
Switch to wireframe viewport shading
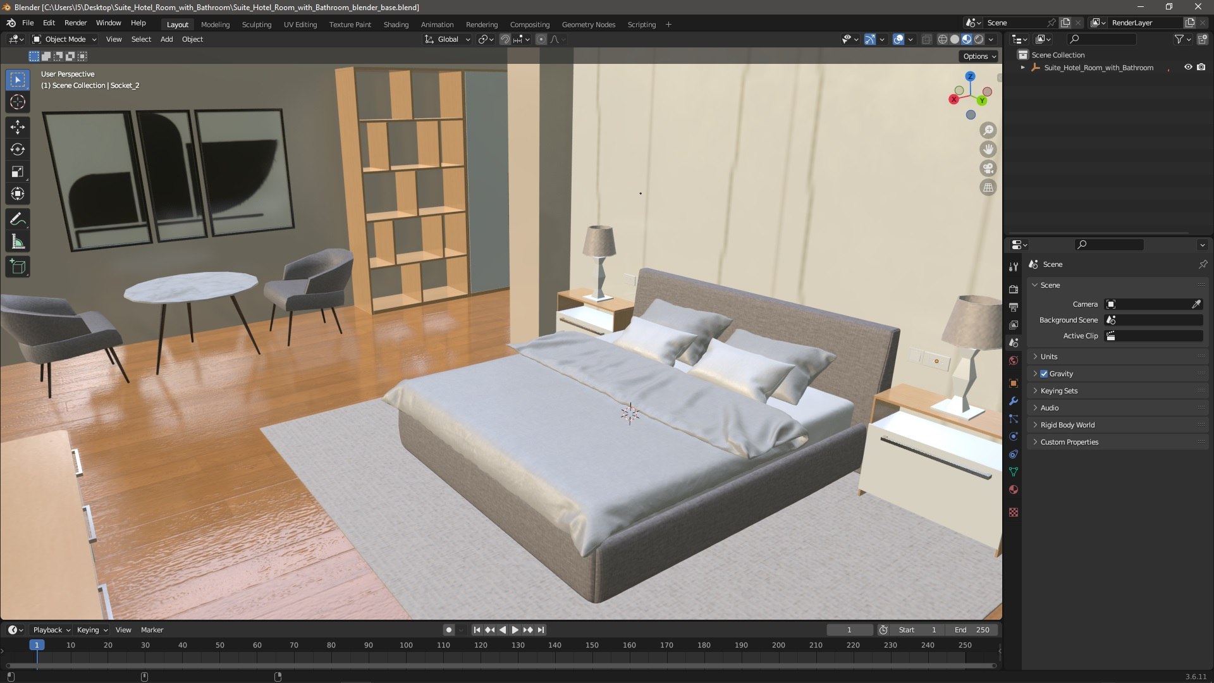click(943, 39)
